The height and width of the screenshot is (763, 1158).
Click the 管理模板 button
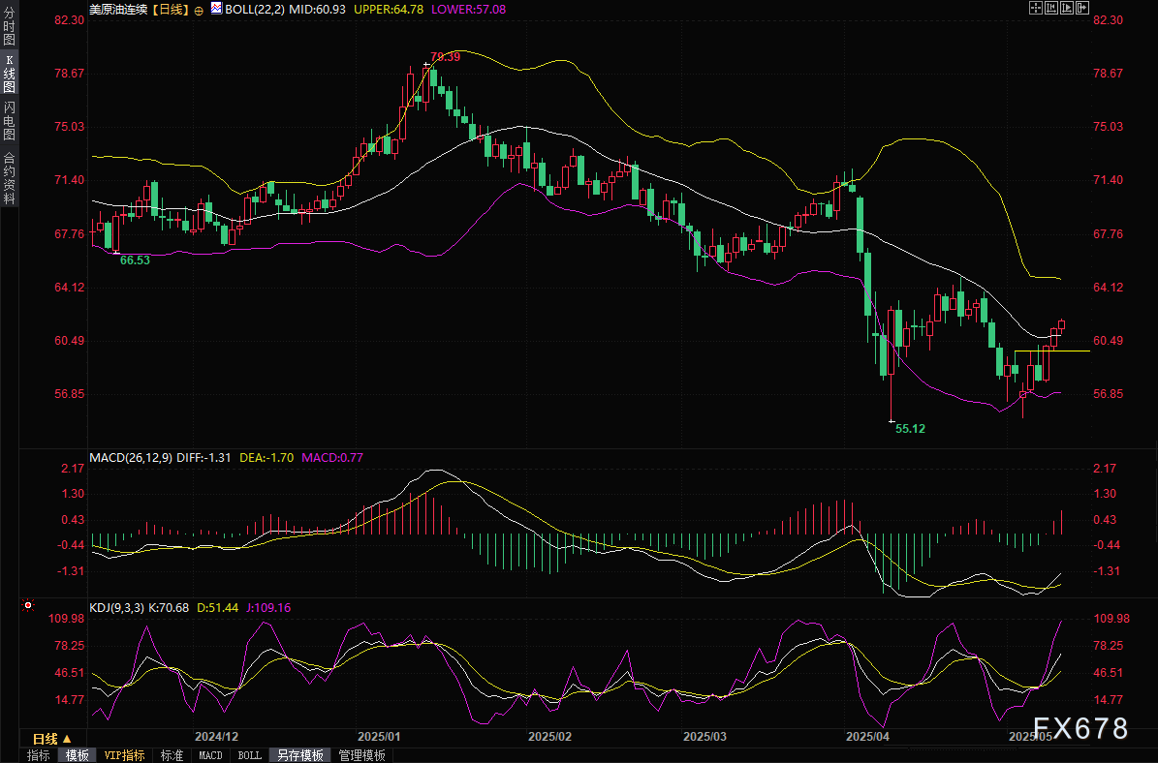(361, 755)
